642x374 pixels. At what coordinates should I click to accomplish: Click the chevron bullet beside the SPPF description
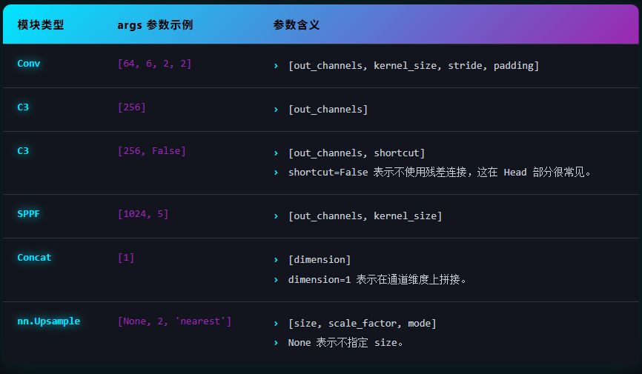[276, 216]
